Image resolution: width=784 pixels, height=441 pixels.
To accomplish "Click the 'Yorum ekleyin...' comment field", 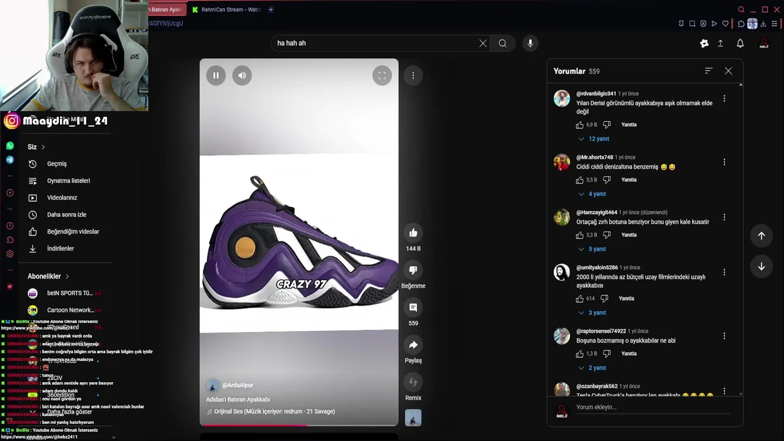I will point(653,407).
